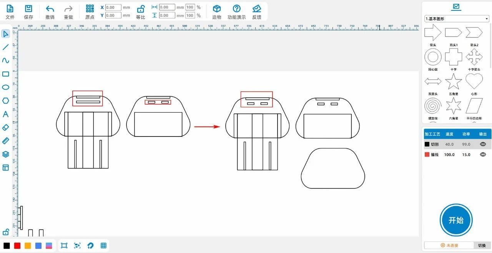
Task: Hide the 切割 layer output
Action: tap(483, 144)
